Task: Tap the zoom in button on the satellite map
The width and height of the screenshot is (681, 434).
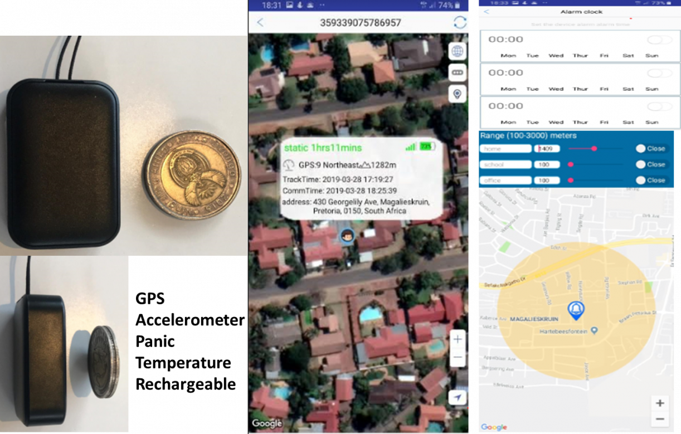Action: (457, 339)
